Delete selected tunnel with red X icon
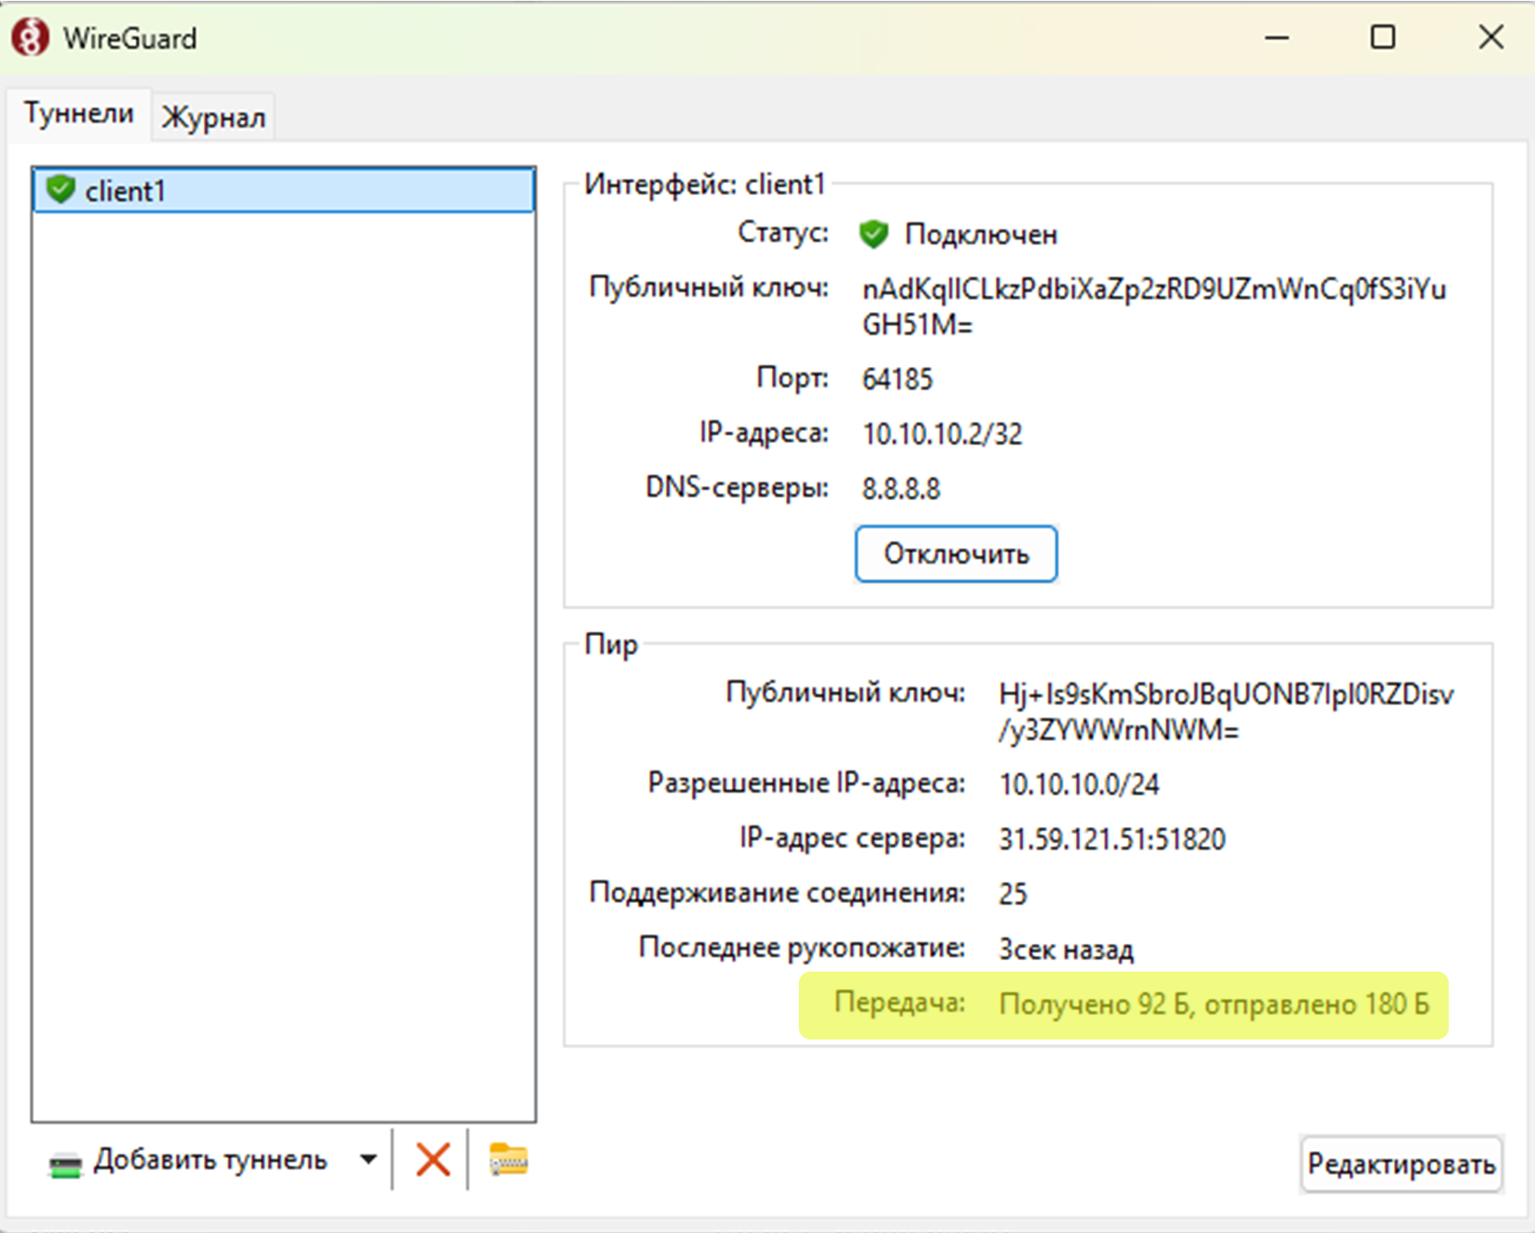 (432, 1161)
